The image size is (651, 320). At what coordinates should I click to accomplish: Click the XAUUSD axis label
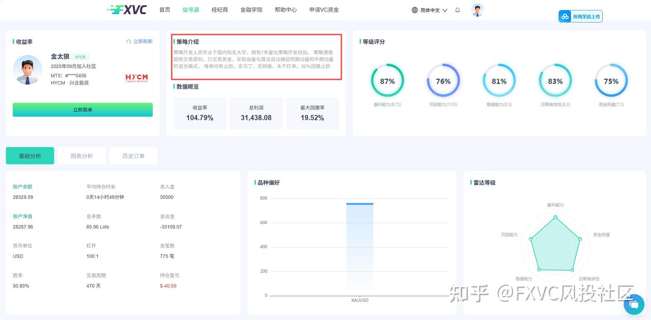[x=360, y=301]
